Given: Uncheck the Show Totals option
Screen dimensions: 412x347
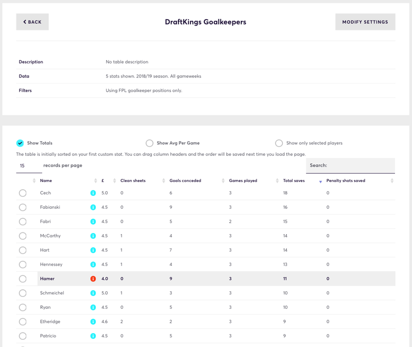Looking at the screenshot, I should click(20, 143).
